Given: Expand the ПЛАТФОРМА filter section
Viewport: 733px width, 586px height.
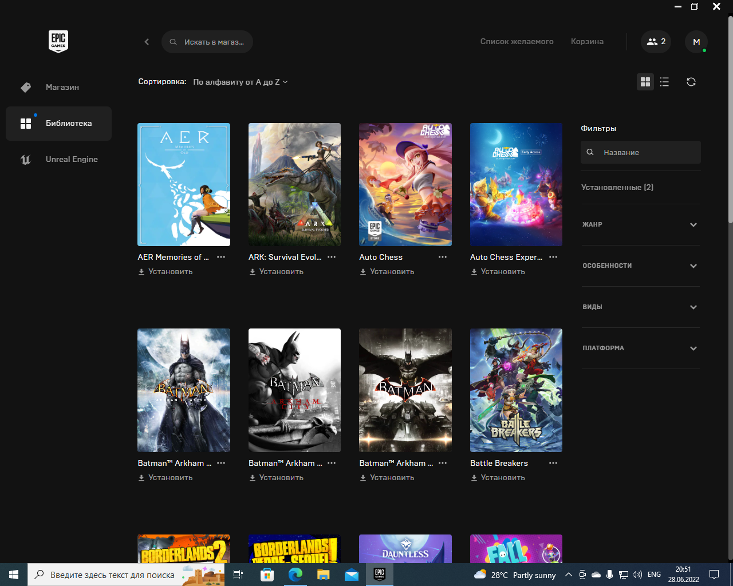Looking at the screenshot, I should [641, 348].
